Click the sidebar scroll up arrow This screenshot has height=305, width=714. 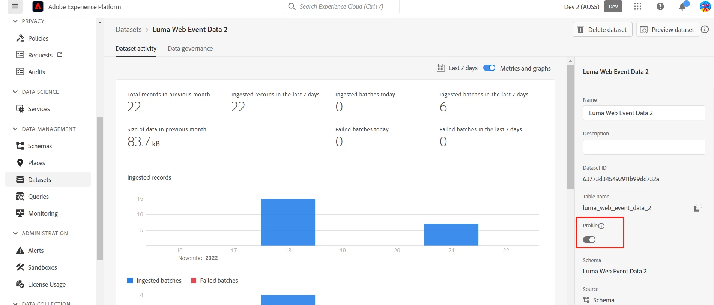[x=100, y=23]
